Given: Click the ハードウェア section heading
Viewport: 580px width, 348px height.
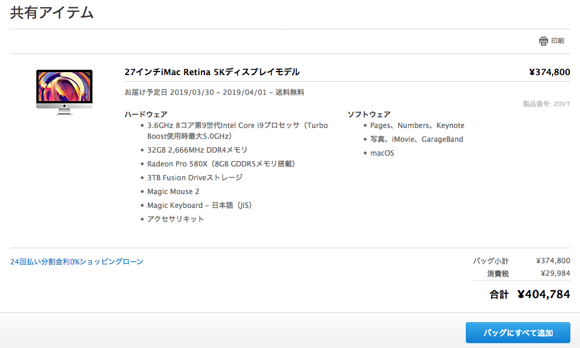Looking at the screenshot, I should (145, 114).
